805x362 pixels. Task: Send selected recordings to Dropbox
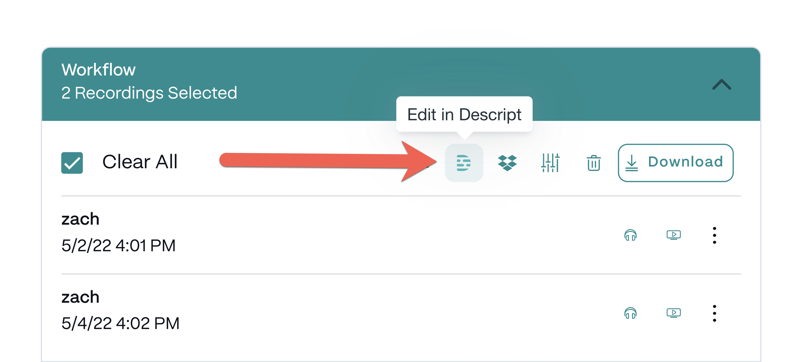[x=507, y=163]
